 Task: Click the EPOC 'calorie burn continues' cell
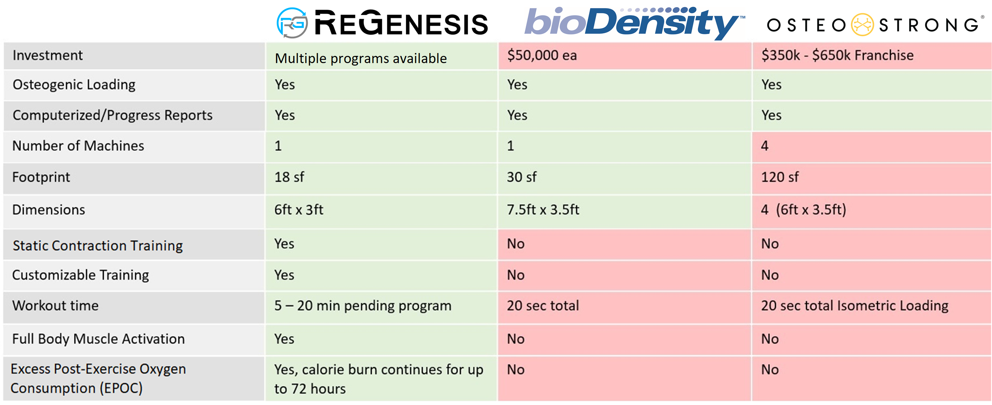(379, 379)
